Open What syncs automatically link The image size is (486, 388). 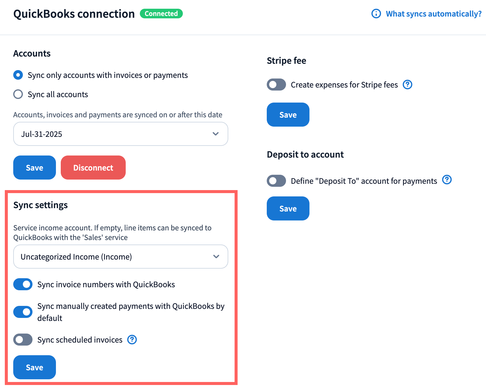[x=433, y=14]
